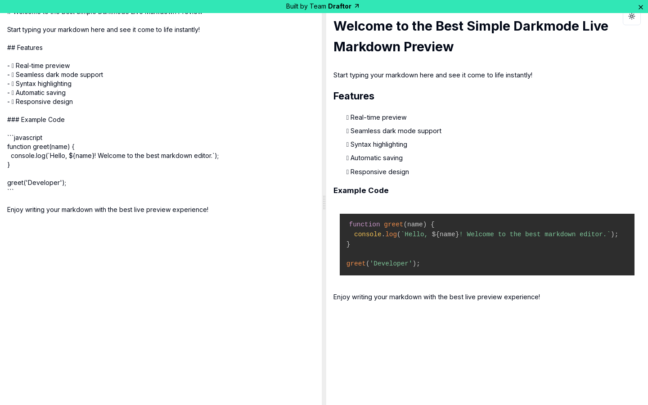
Task: Click the '- Syntax highlighting' editor line
Action: pos(39,84)
